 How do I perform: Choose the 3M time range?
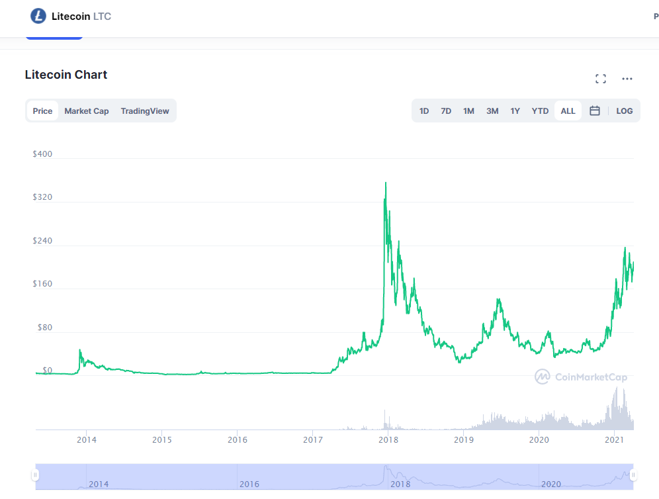(492, 111)
